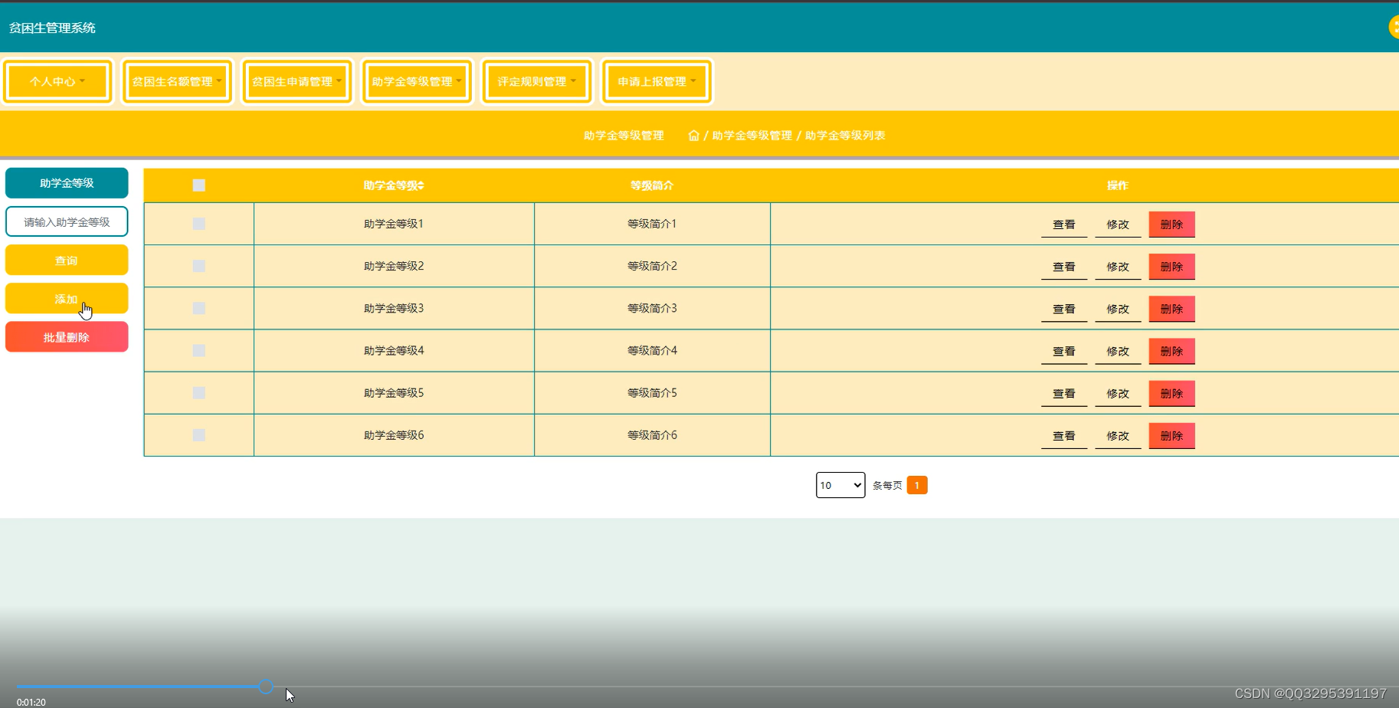The width and height of the screenshot is (1399, 708).
Task: Click 修改 for 助学金等级1
Action: pos(1118,225)
